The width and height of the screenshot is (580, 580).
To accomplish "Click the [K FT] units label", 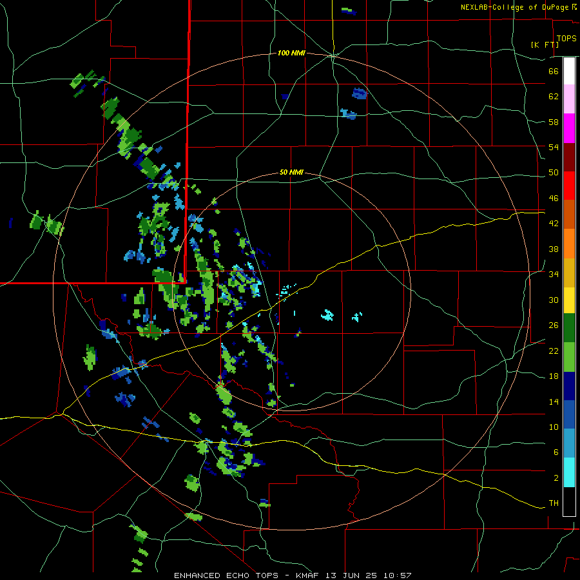I will [545, 44].
